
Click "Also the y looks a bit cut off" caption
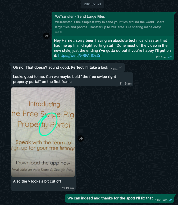[37, 181]
